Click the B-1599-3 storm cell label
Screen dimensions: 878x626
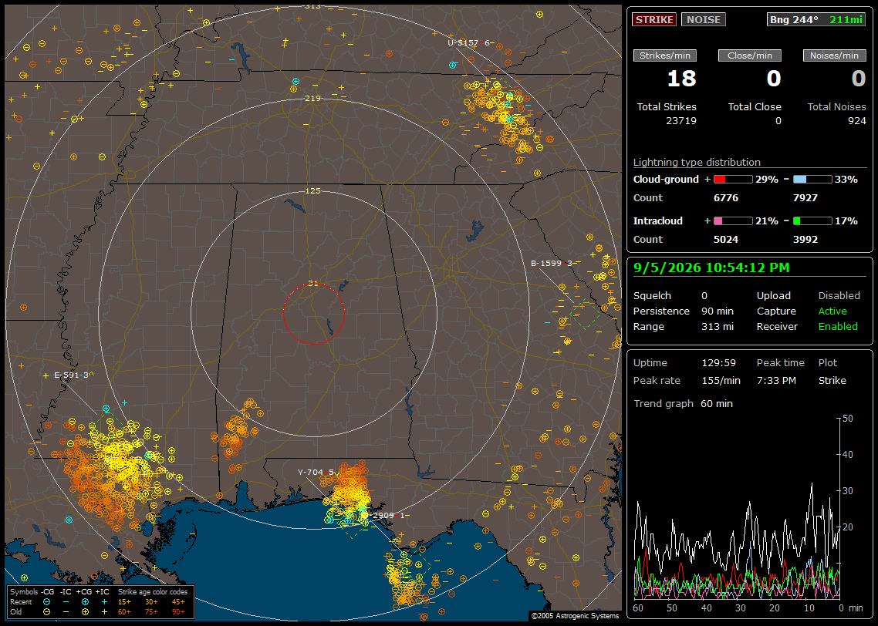coord(552,263)
